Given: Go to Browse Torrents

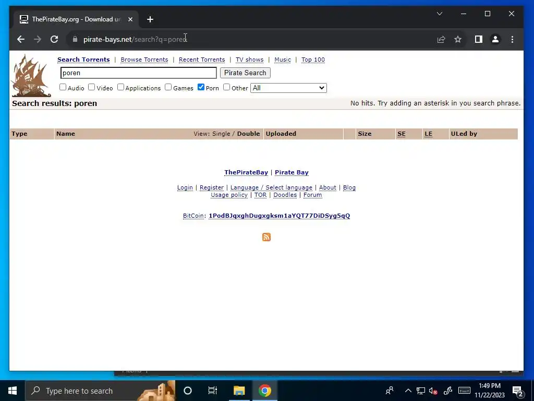Looking at the screenshot, I should pyautogui.click(x=144, y=60).
